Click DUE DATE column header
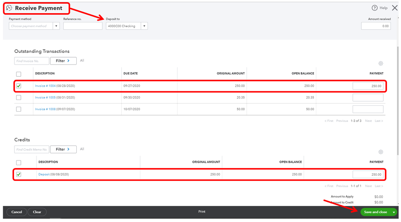The width and height of the screenshot is (401, 222). coord(130,74)
